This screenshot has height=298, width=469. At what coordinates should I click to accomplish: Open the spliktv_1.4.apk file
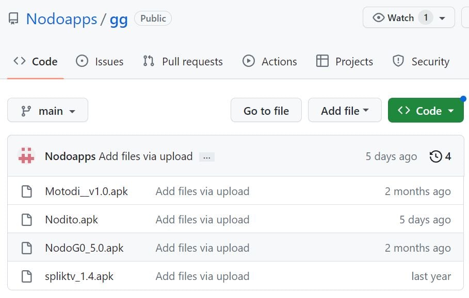(79, 276)
